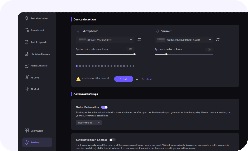Click the Settings gear icon
The height and width of the screenshot is (151, 248).
tap(26, 143)
